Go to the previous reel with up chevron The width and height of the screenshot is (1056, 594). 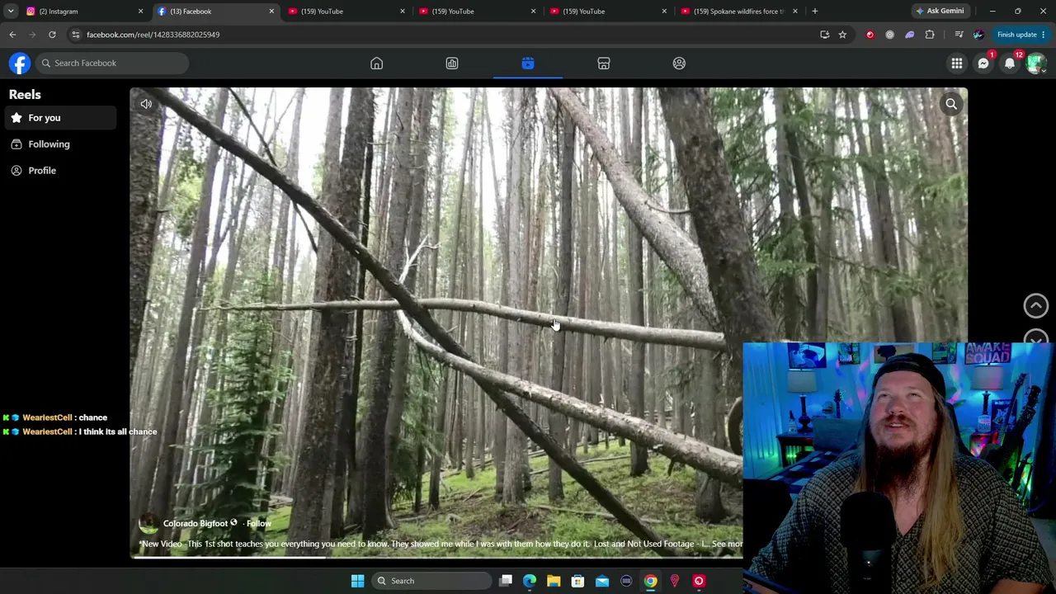1036,305
